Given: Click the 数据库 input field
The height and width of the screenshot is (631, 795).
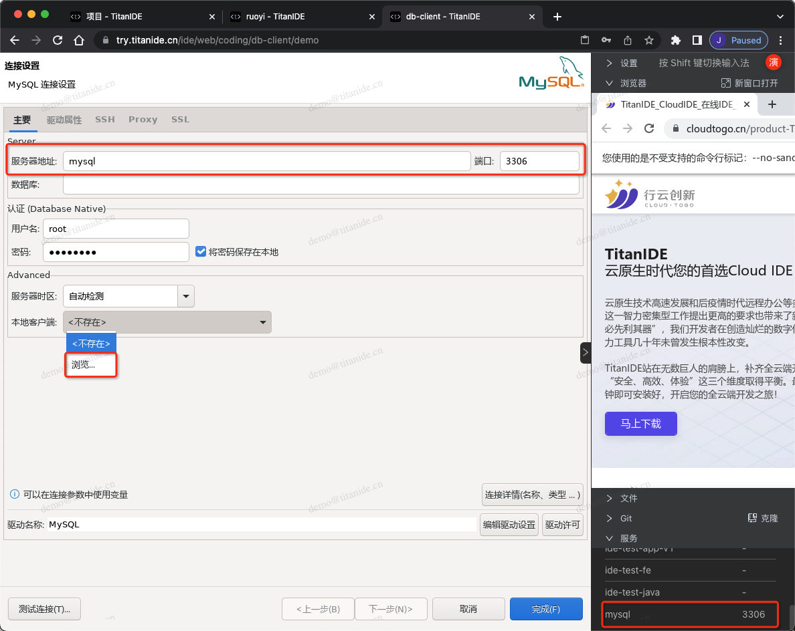Looking at the screenshot, I should coord(321,184).
